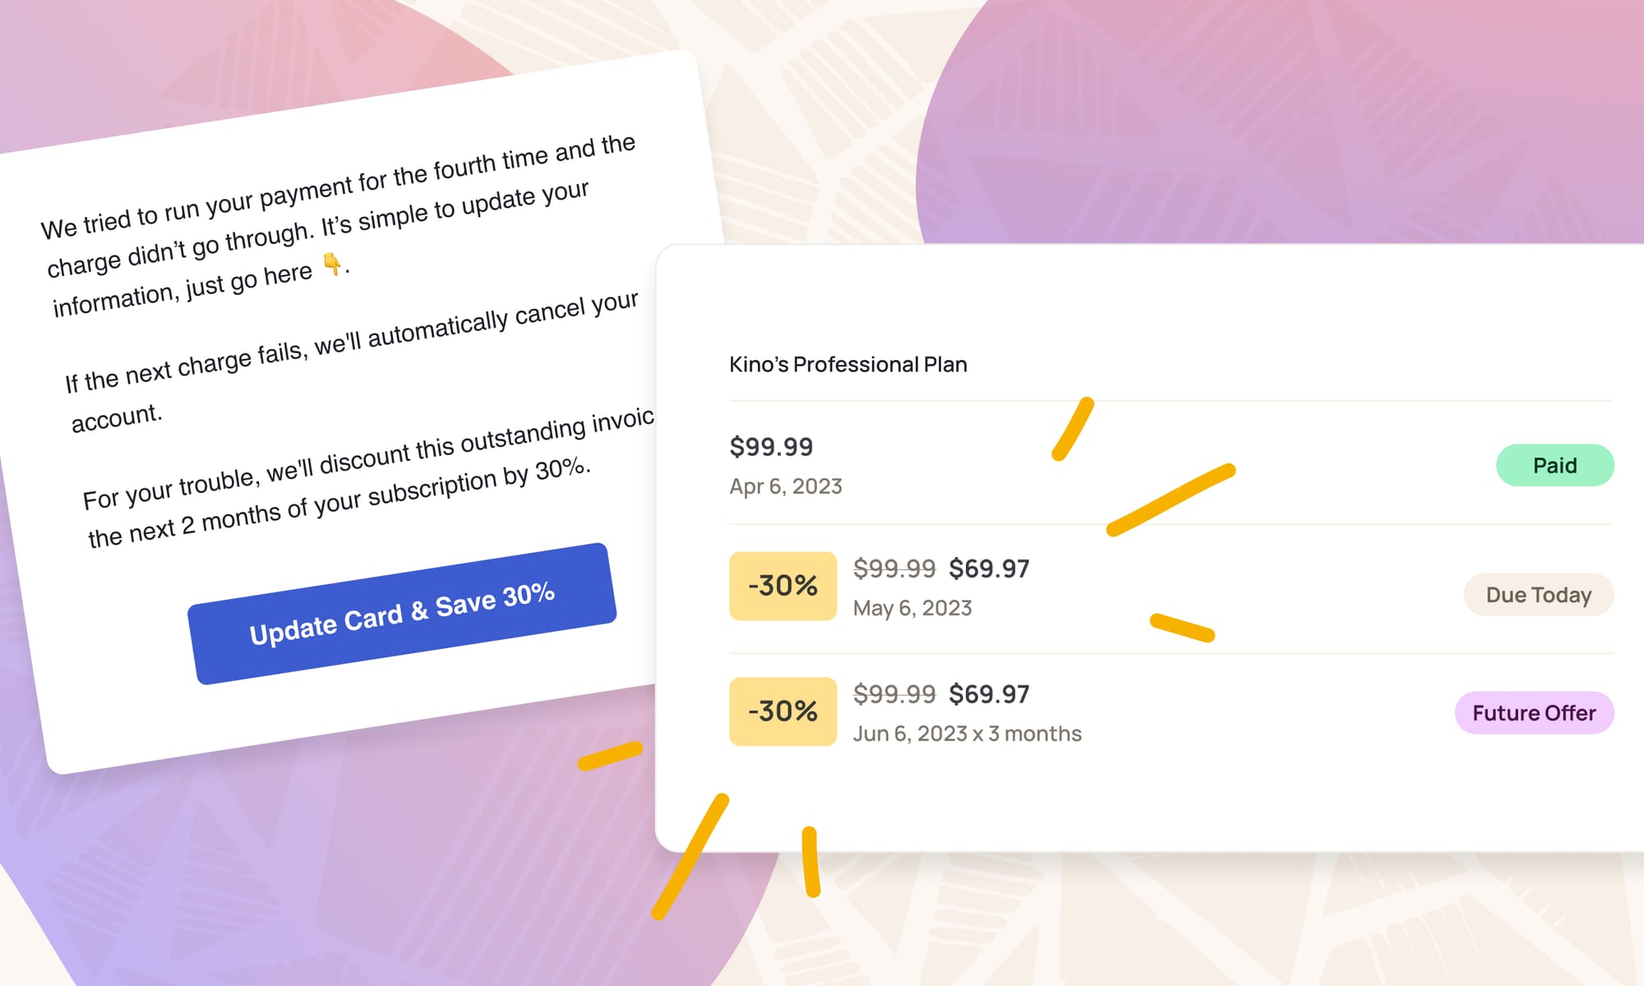Toggle the Paid status on the April invoice
Image resolution: width=1644 pixels, height=986 pixels.
click(1555, 465)
